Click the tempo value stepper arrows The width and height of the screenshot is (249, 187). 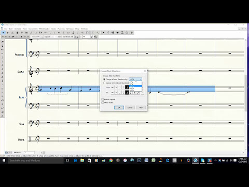92,37
